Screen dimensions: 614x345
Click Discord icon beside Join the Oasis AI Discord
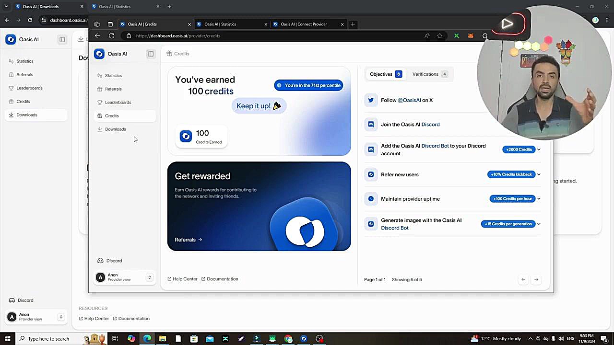click(x=370, y=124)
